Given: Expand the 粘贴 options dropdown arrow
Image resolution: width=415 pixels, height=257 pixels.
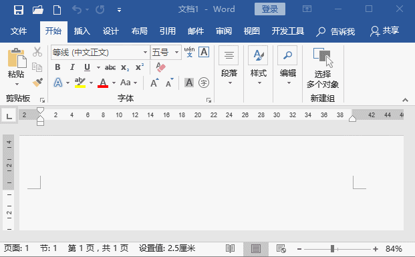Looking at the screenshot, I should click(x=17, y=85).
